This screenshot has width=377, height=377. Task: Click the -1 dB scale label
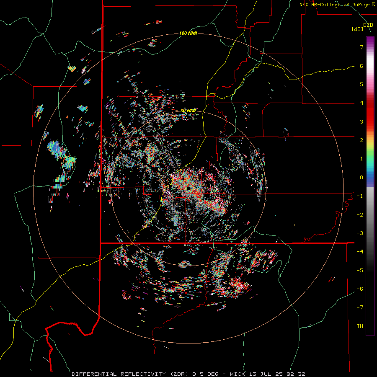pos(360,196)
